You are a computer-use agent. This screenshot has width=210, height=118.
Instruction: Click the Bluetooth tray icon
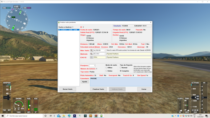[x=178, y=116]
